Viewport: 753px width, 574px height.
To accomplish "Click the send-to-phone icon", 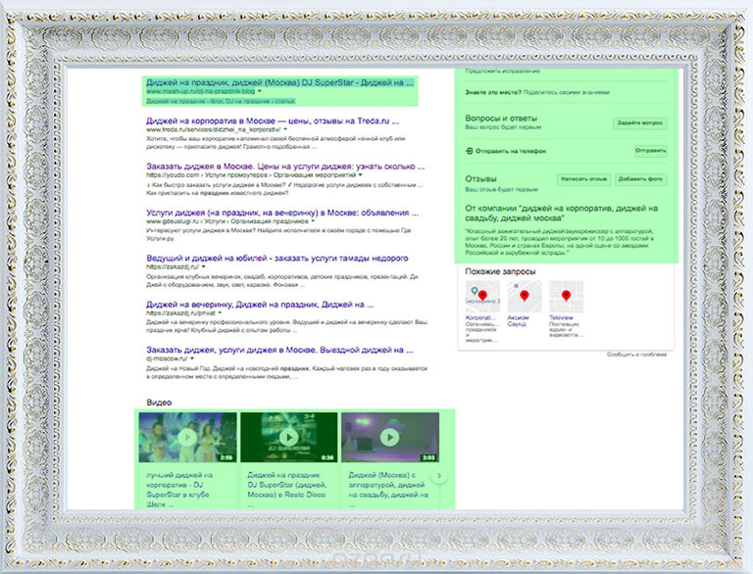I will tap(469, 152).
